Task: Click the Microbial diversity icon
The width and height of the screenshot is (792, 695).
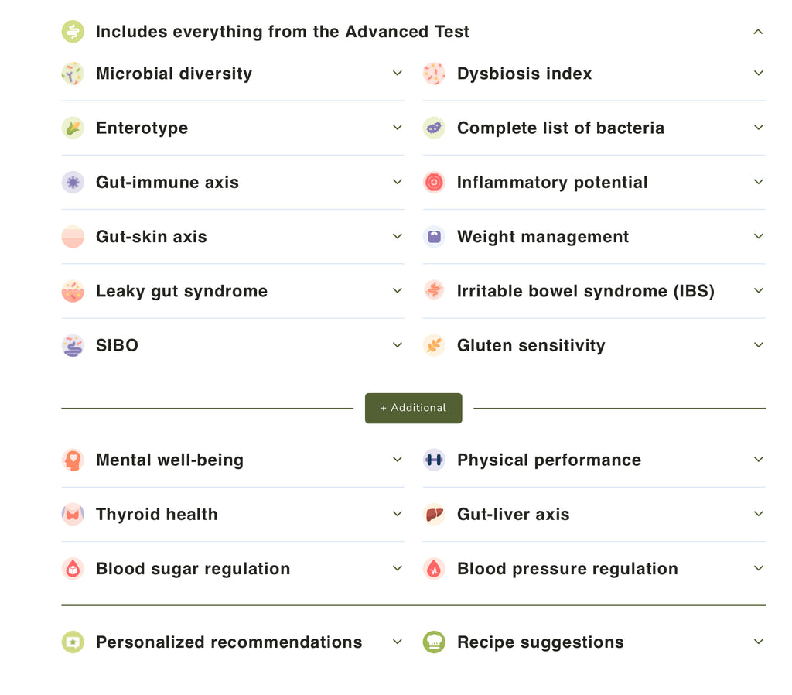Action: tap(73, 73)
